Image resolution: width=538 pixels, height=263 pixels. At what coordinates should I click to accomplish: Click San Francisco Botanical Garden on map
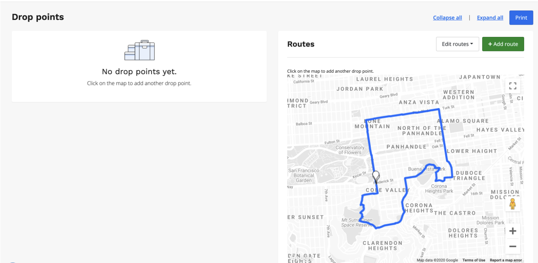click(x=304, y=175)
